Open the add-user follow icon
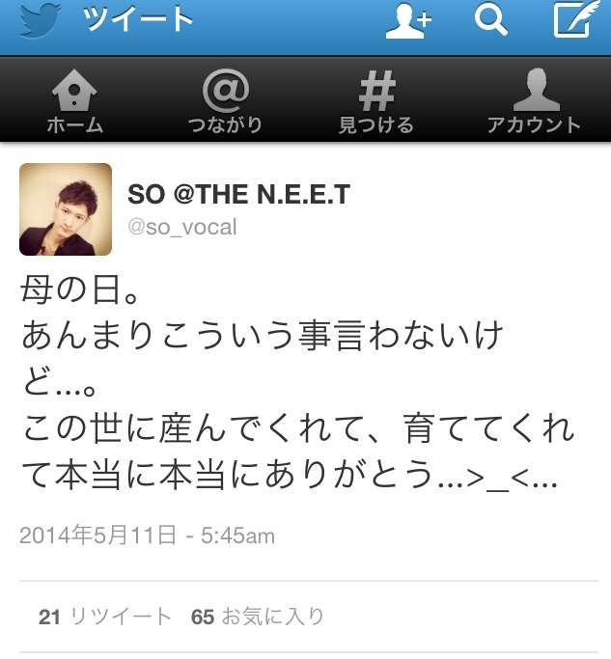The width and height of the screenshot is (611, 659). [x=408, y=20]
